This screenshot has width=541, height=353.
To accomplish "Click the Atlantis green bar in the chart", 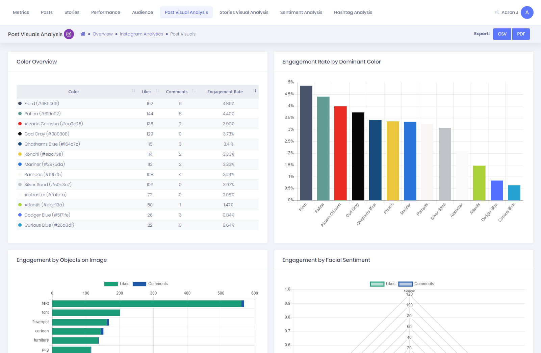I will click(479, 183).
